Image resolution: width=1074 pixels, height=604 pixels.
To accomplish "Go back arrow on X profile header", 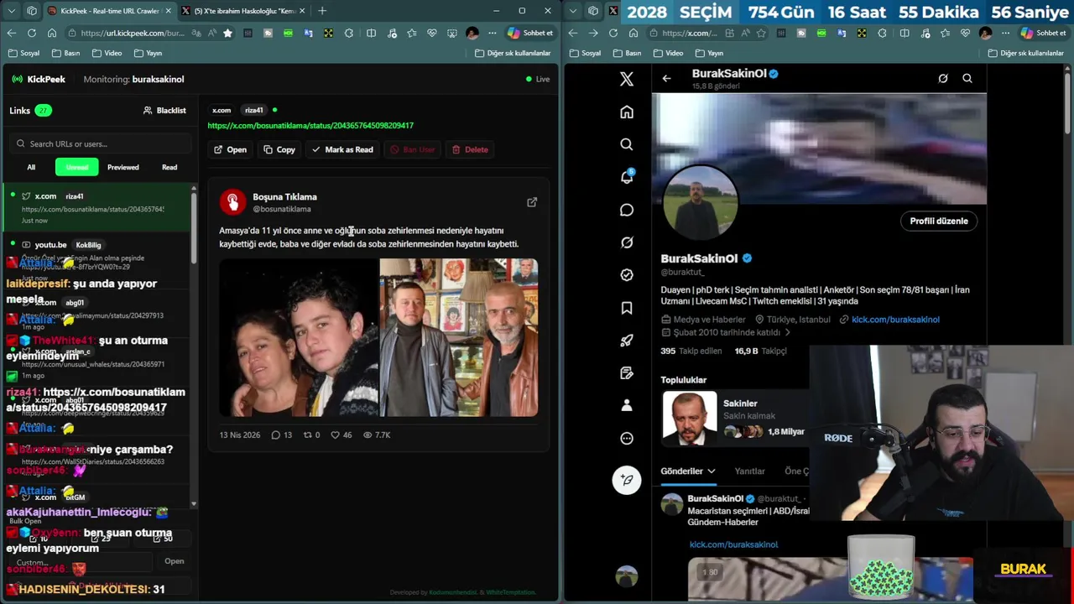I will (x=666, y=78).
